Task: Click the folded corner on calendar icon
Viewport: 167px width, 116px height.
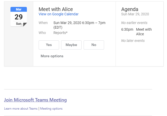Action: pos(25,24)
